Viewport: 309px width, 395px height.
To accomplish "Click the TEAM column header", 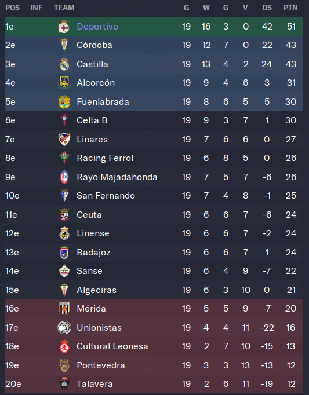I will pyautogui.click(x=64, y=8).
